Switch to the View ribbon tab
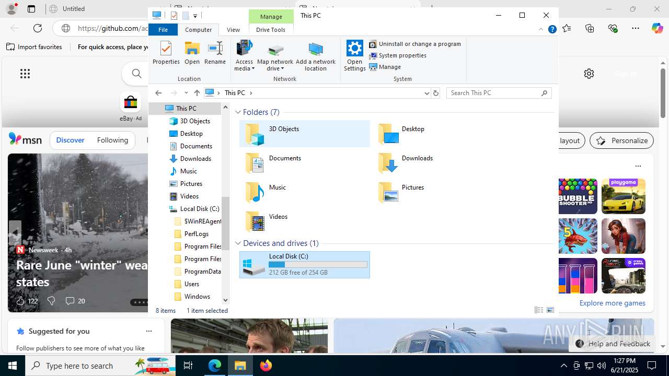The image size is (669, 376). coord(233,30)
